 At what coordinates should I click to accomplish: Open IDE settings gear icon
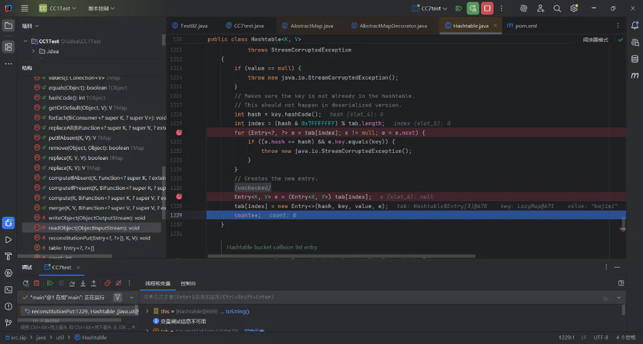[574, 8]
